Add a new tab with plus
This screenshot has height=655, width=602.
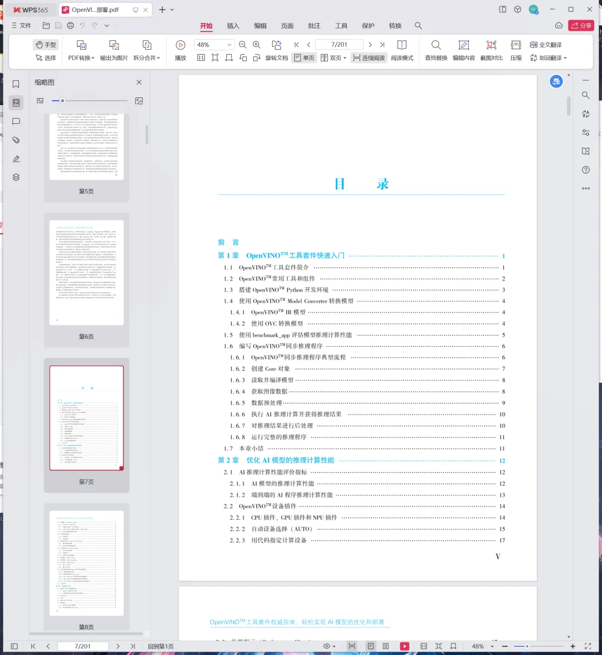click(x=162, y=9)
